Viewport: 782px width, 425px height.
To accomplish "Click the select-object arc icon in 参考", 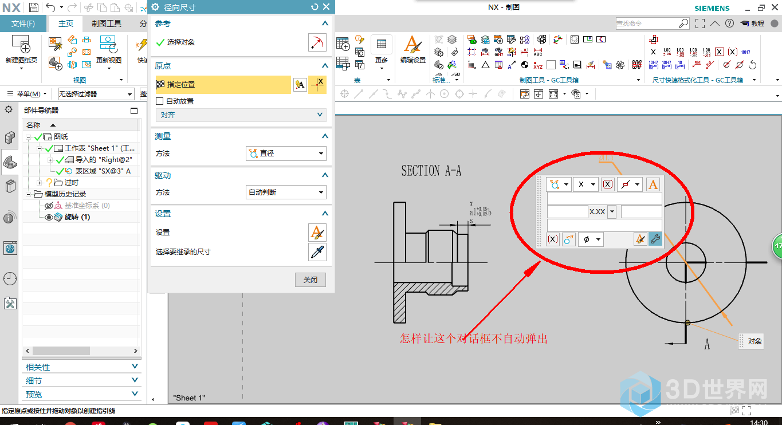I will click(317, 42).
